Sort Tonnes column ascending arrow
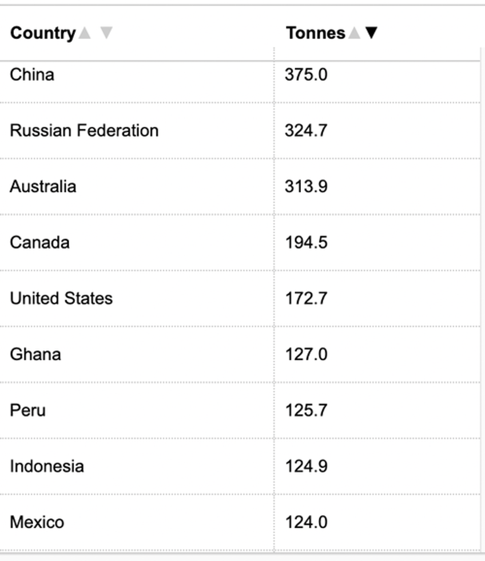Screen dimensions: 485x561 (354, 33)
